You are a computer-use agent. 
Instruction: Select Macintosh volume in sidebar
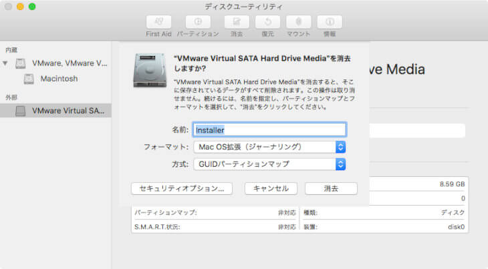coord(59,79)
